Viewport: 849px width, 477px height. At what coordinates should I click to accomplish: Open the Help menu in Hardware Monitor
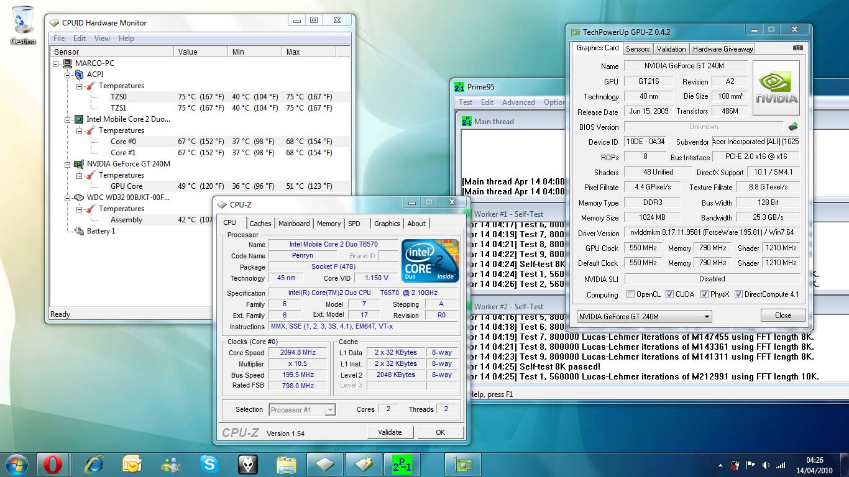pos(126,39)
